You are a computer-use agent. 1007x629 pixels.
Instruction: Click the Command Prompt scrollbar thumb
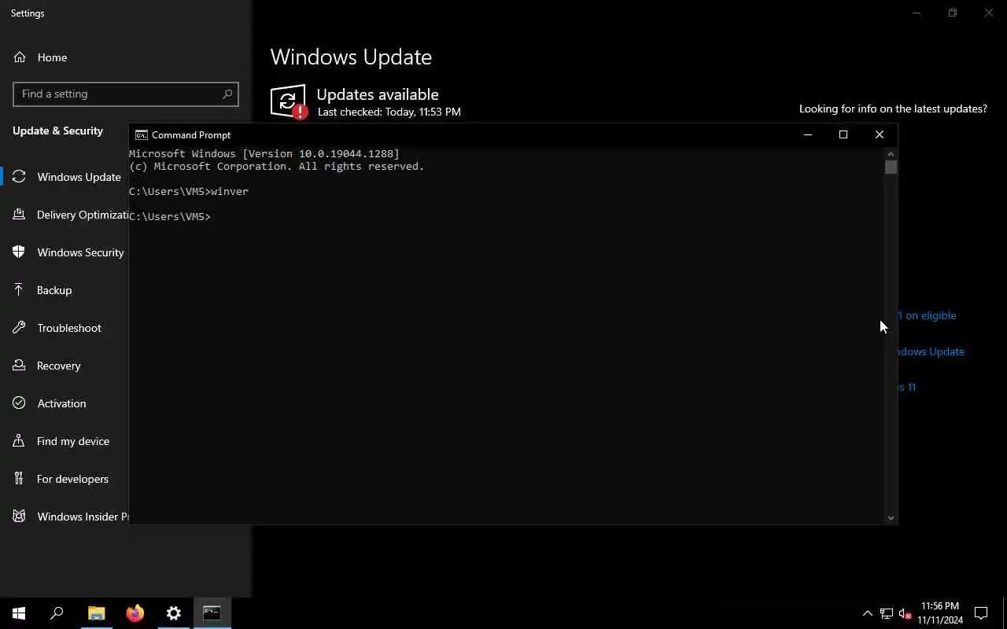click(891, 167)
